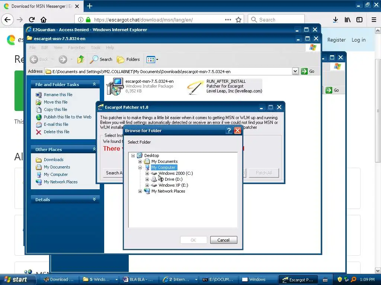Open a new Firefox tab

pyautogui.click(x=89, y=6)
